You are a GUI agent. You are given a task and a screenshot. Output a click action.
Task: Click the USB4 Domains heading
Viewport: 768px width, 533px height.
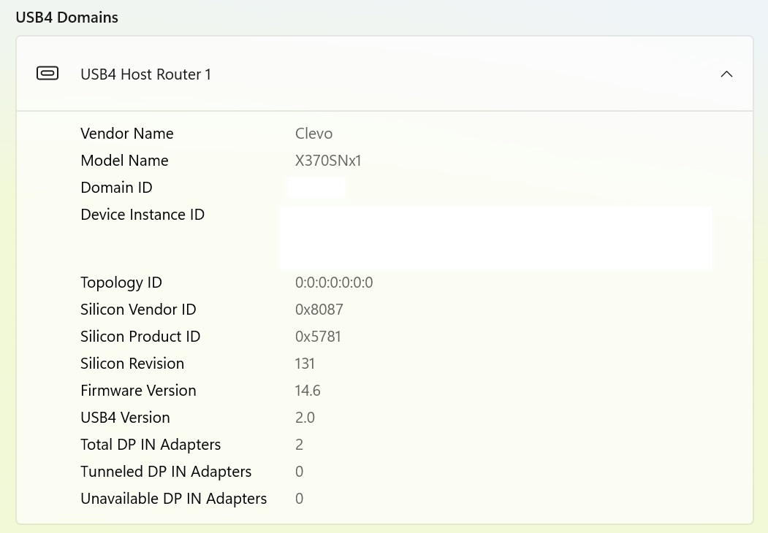67,18
